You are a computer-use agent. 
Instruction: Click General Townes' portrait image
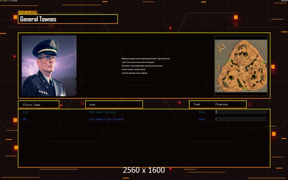pos(49,66)
